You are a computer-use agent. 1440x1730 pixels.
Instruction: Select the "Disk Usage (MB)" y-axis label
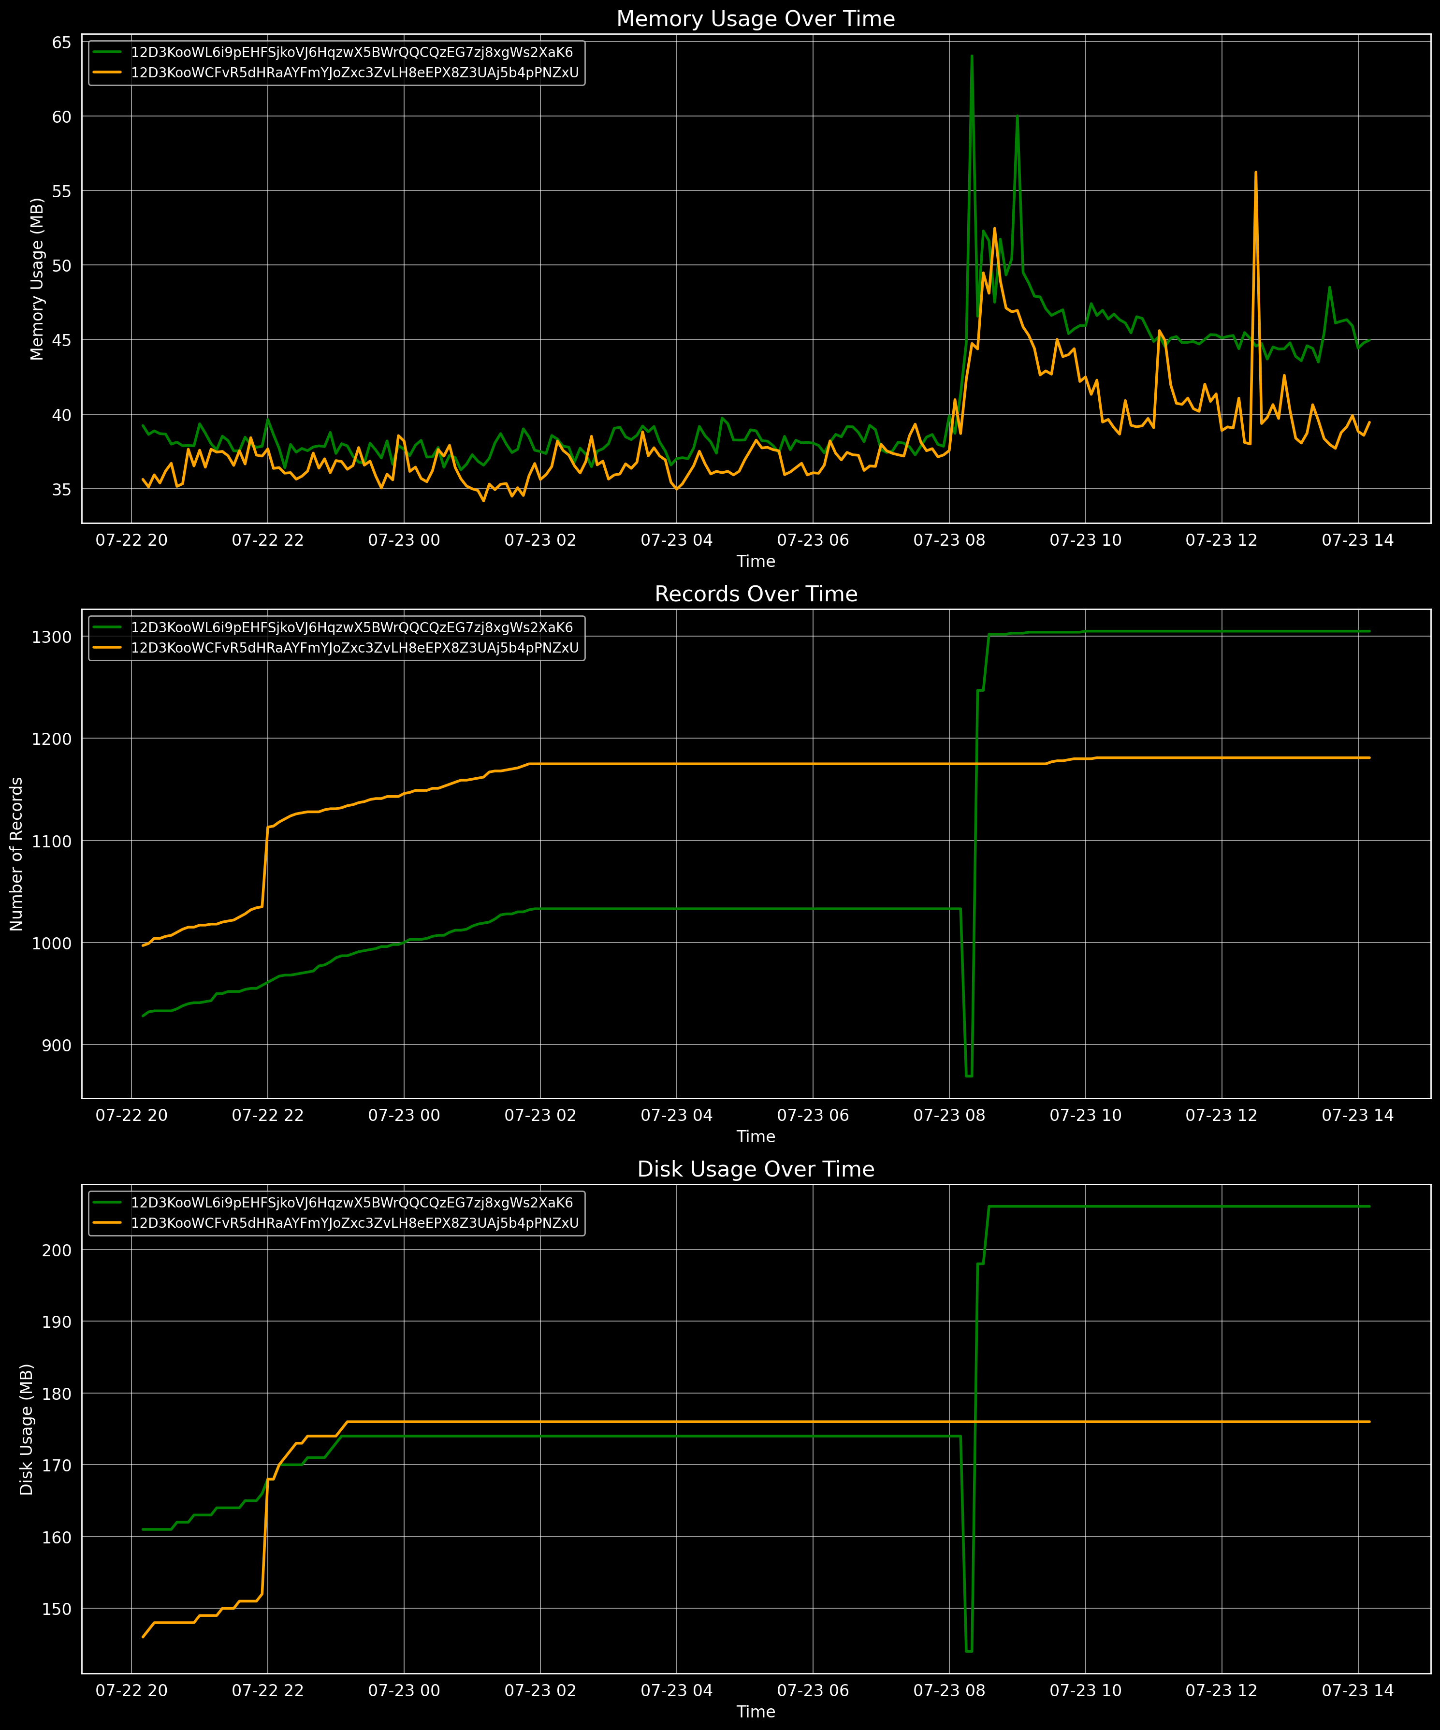[x=27, y=1429]
